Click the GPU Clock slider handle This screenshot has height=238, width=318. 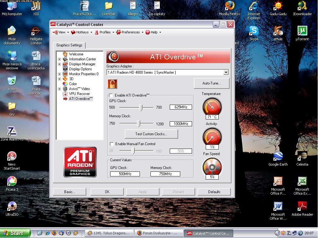(141, 107)
